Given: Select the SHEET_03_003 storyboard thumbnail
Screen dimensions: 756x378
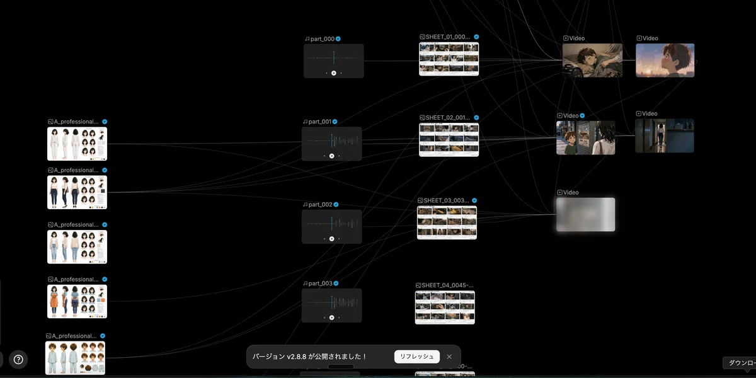Looking at the screenshot, I should (x=447, y=223).
